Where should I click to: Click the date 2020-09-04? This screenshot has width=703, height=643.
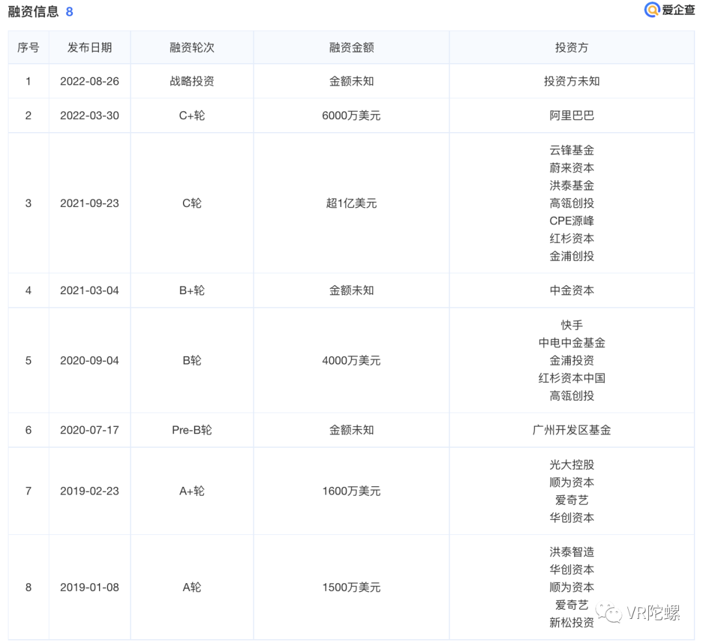(90, 361)
